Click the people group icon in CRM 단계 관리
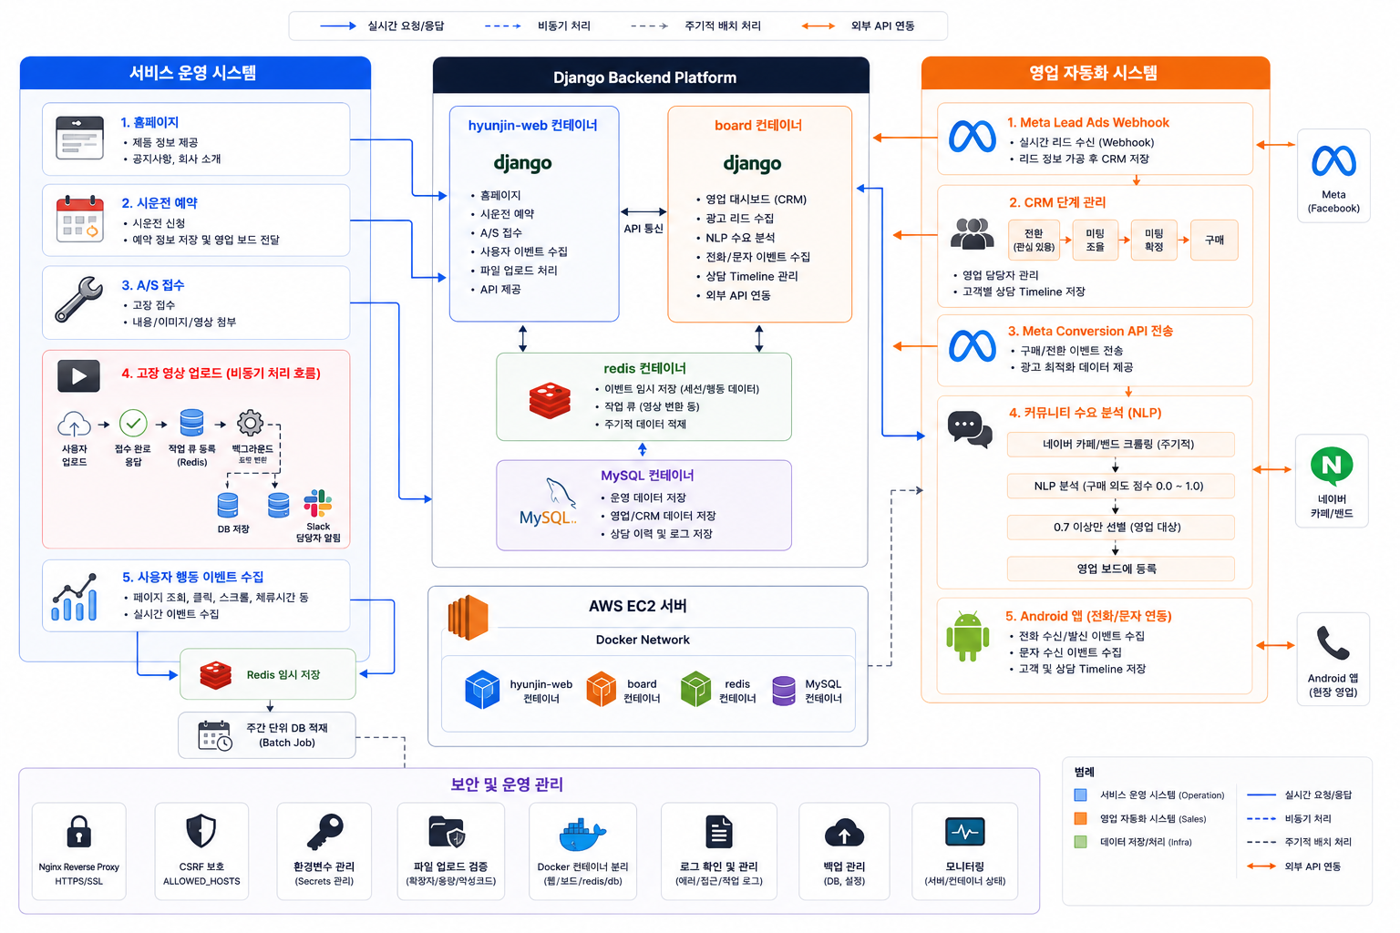The height and width of the screenshot is (933, 1400). coord(973,233)
